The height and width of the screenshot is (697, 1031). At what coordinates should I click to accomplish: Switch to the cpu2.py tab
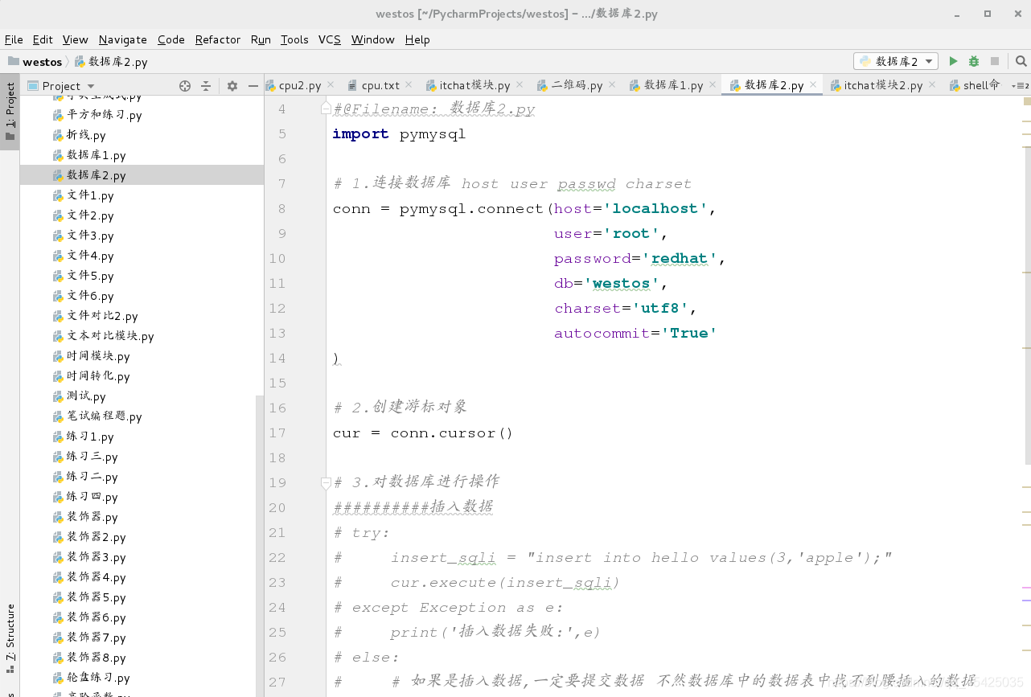pos(299,85)
